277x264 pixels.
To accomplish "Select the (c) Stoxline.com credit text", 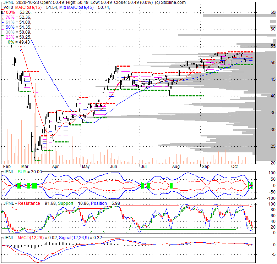I will [x=170, y=2].
